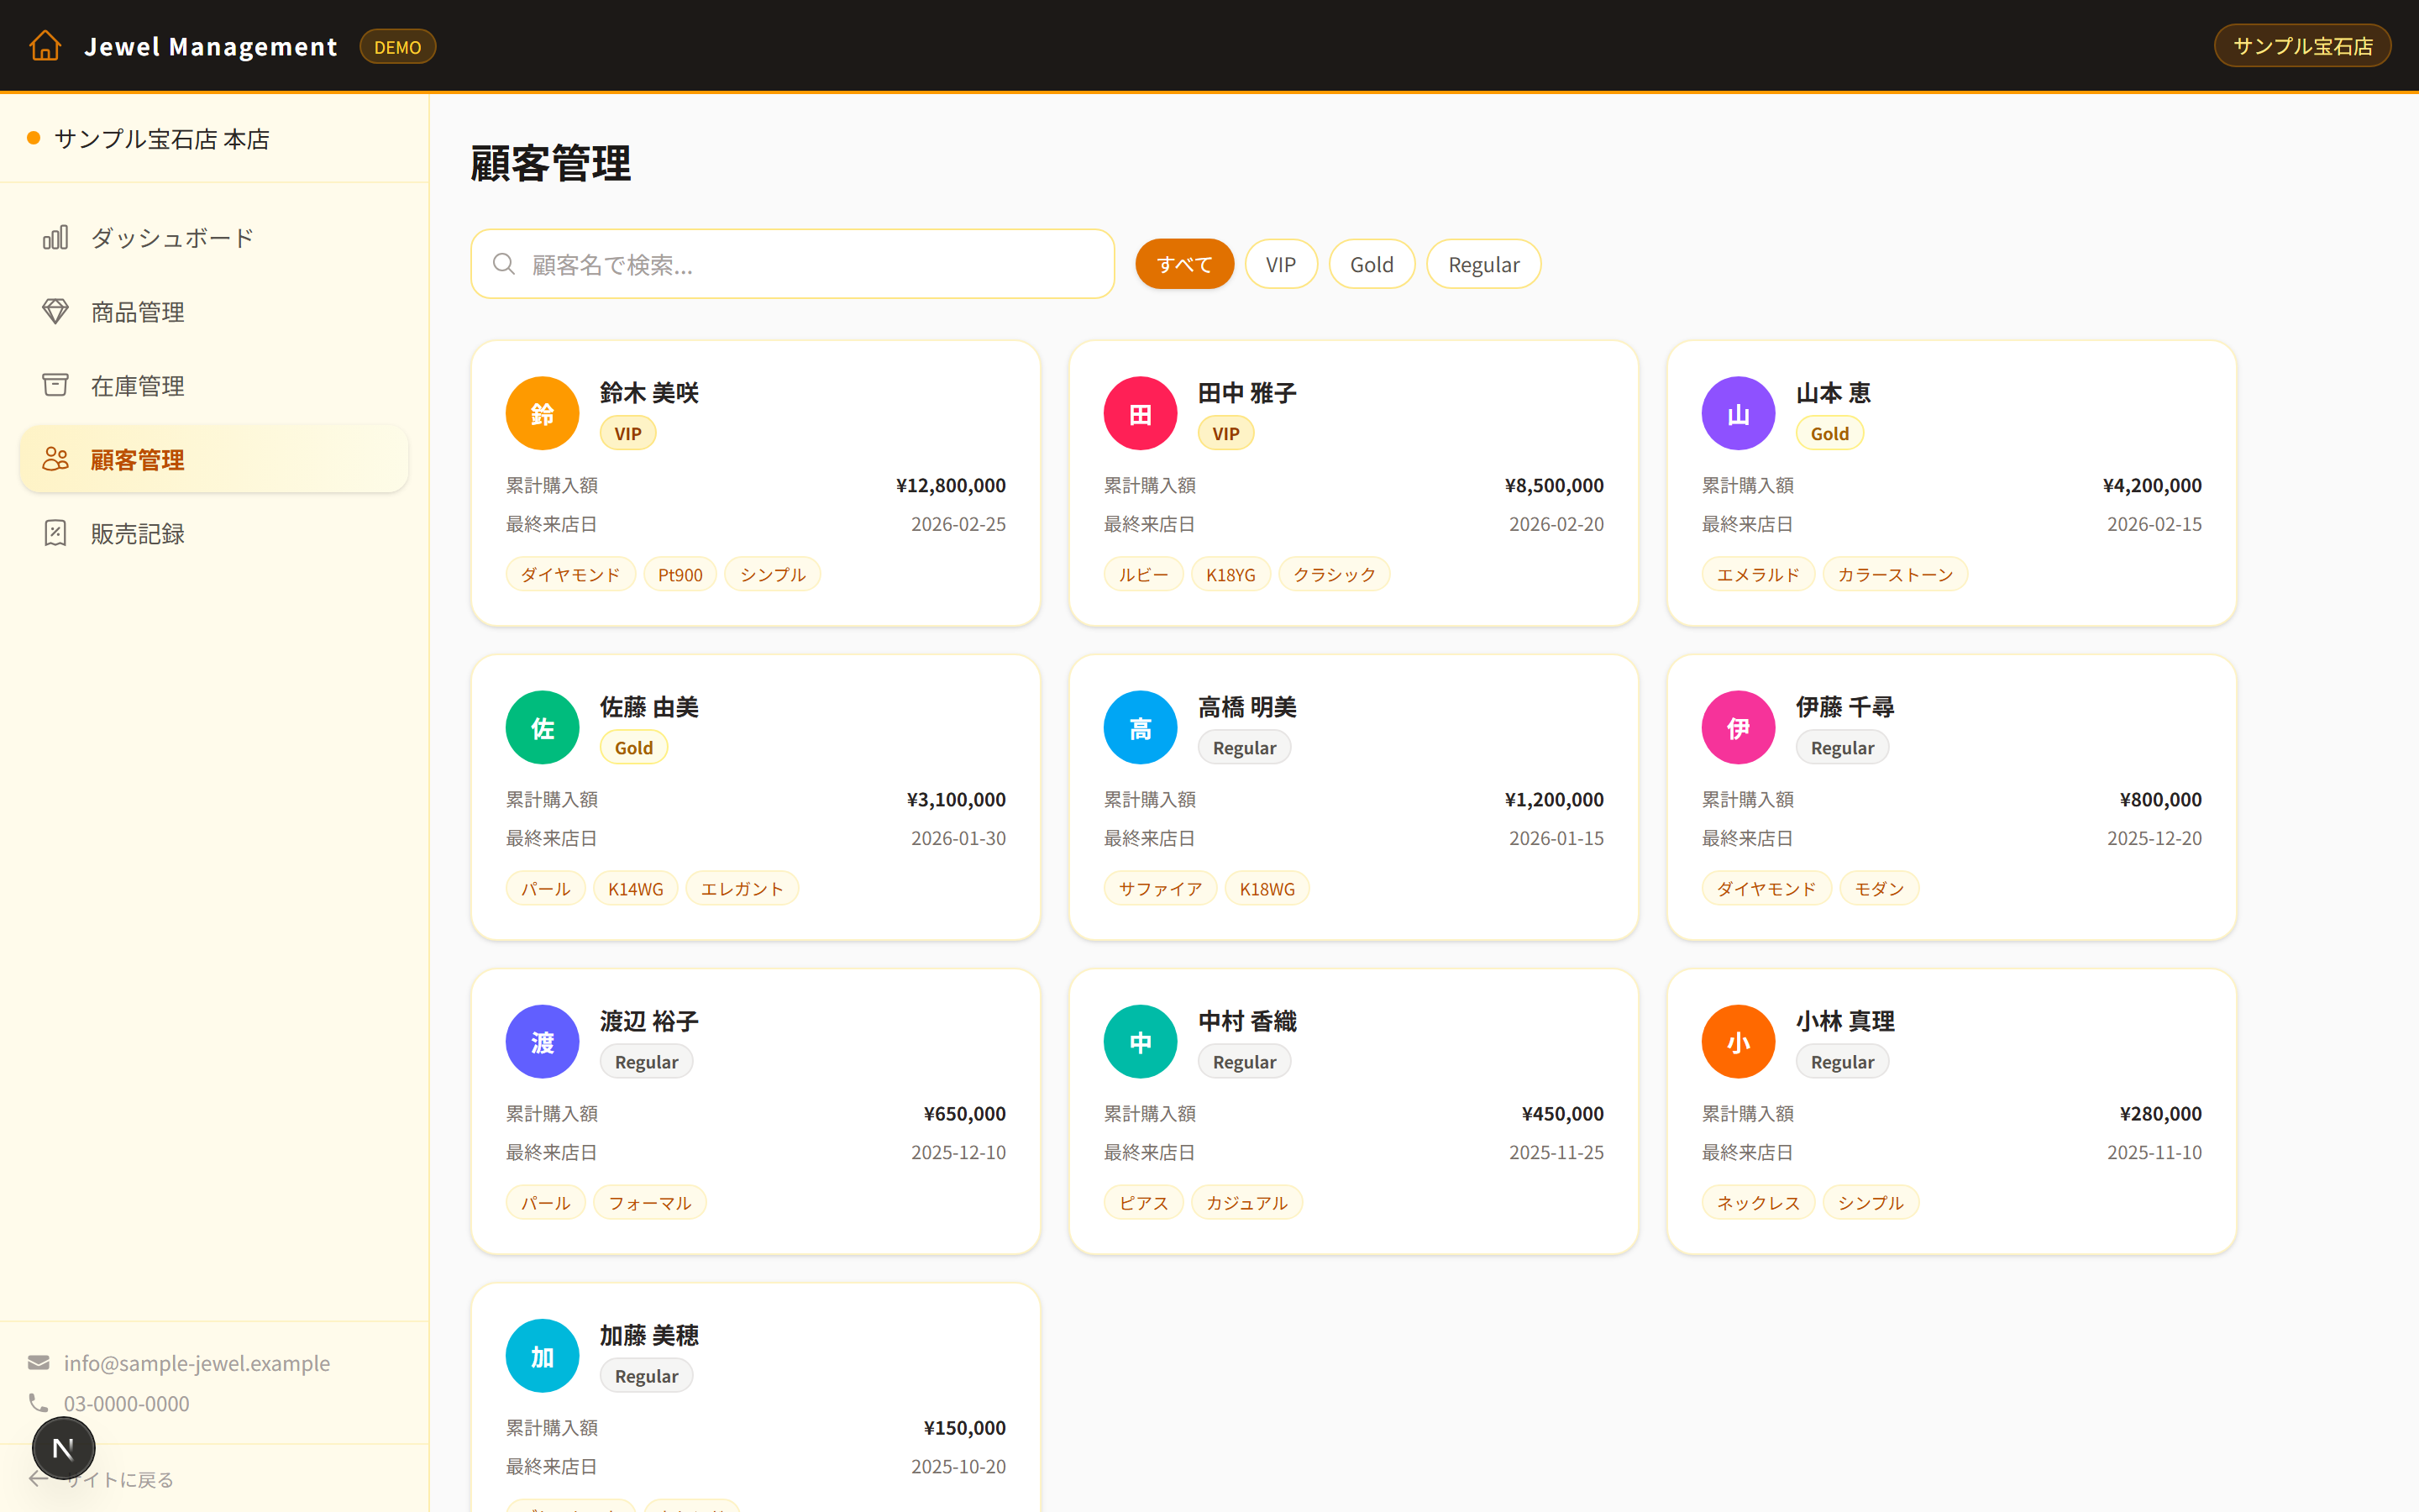Click the エメラルド tag
Viewport: 2419px width, 1512px height.
[1758, 574]
